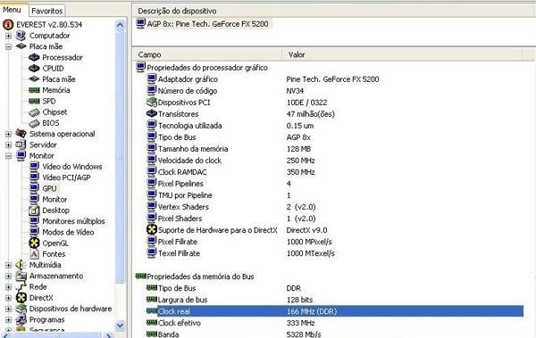Expand the Computador tree node
This screenshot has height=338, width=536.
(x=9, y=36)
